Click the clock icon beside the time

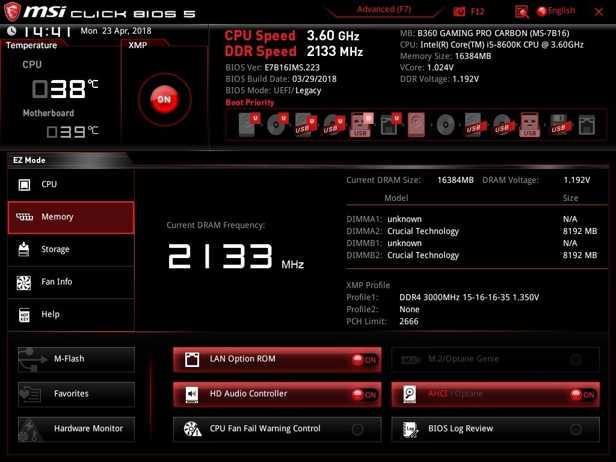coord(12,31)
